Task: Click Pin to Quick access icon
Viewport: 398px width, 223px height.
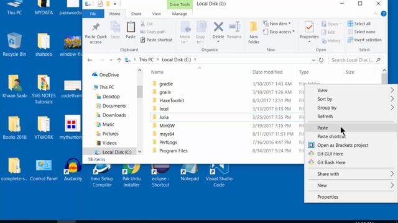Action: coord(96,27)
